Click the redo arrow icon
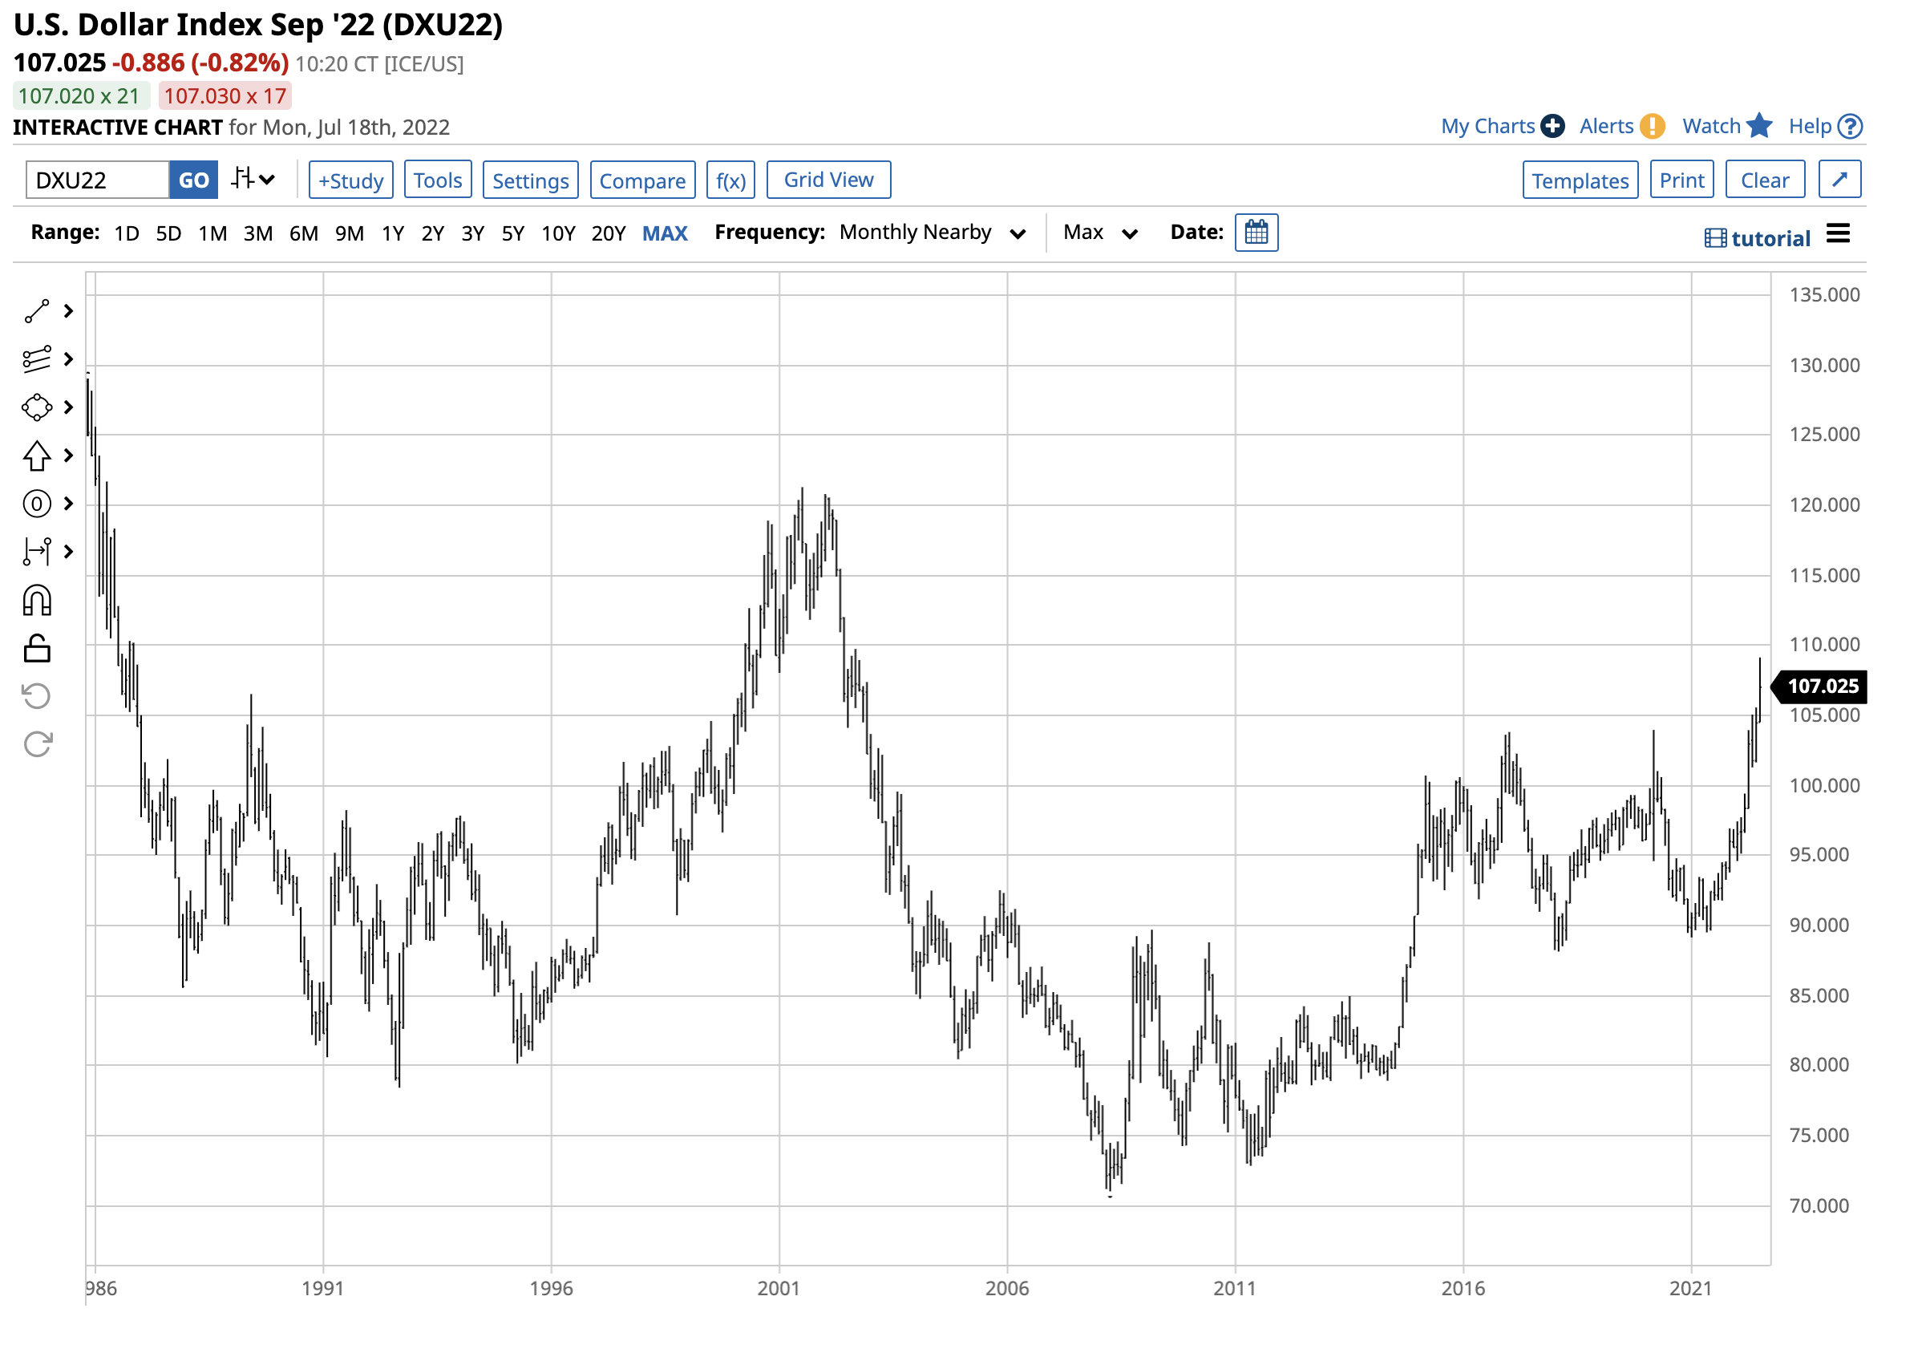 click(x=37, y=744)
